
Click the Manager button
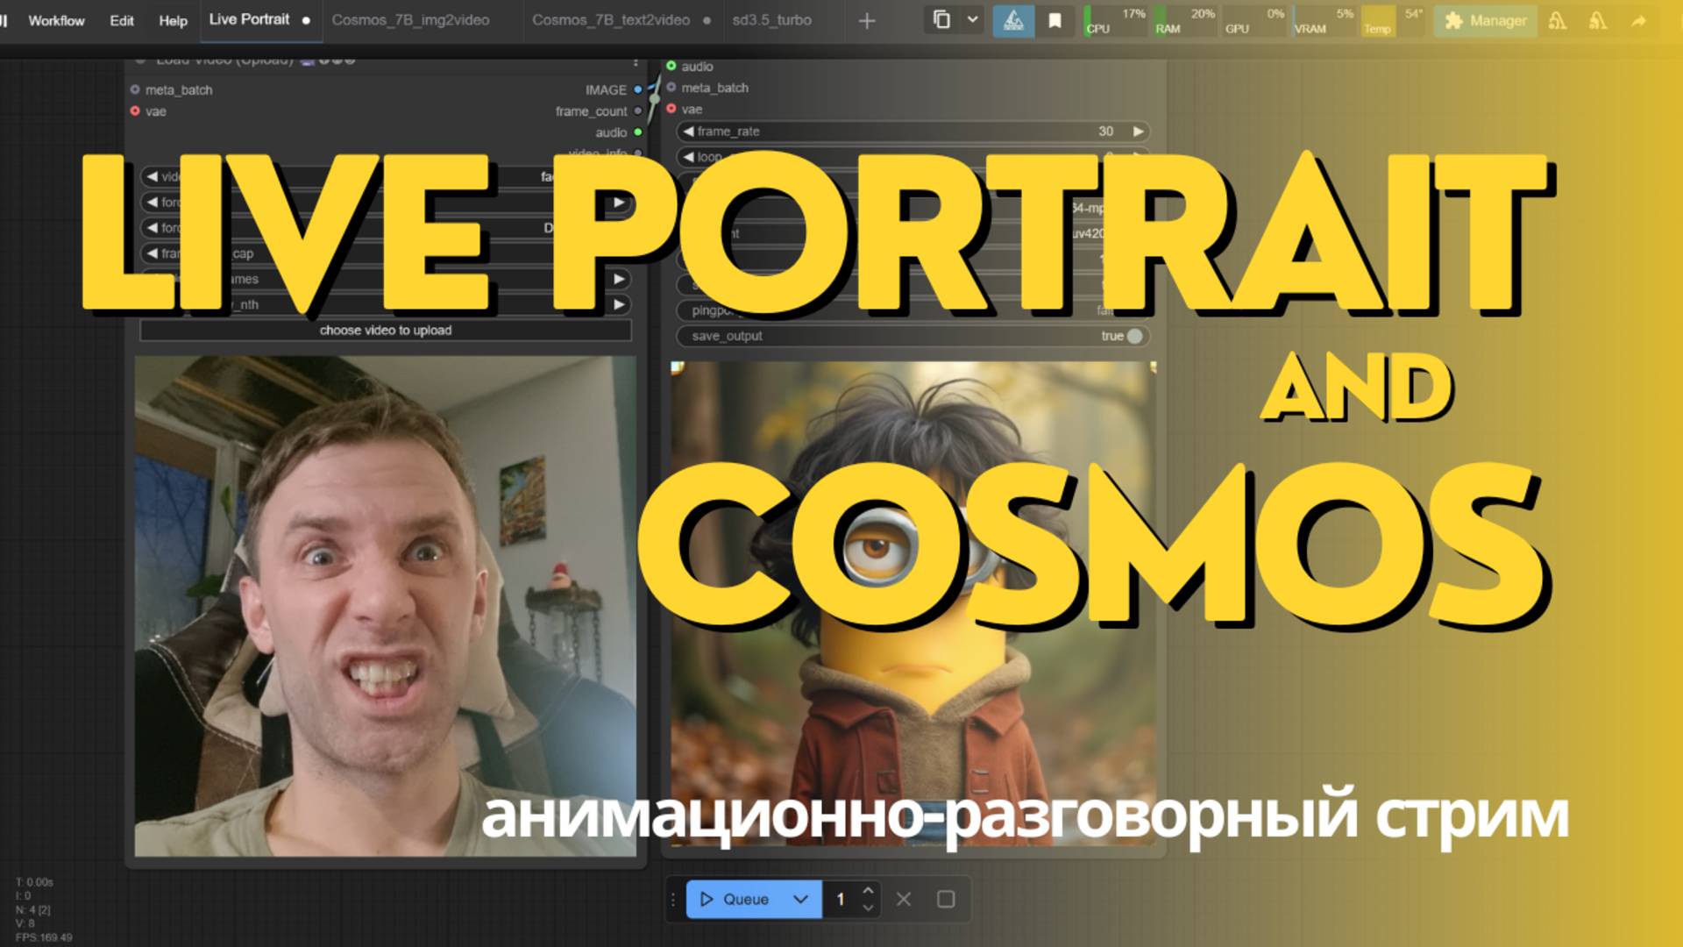pyautogui.click(x=1485, y=21)
